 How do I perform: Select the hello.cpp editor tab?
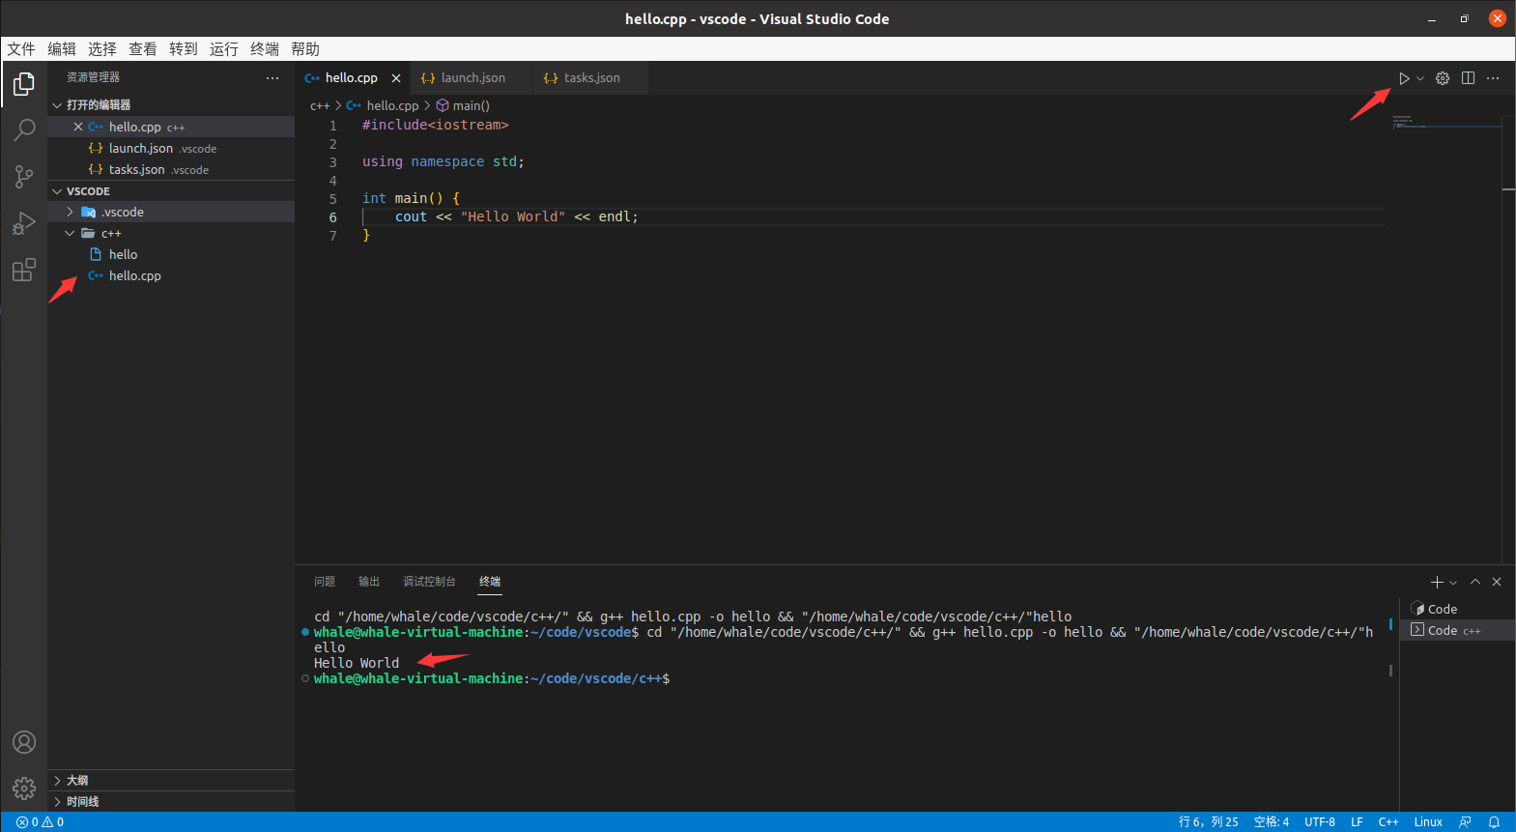pos(351,78)
